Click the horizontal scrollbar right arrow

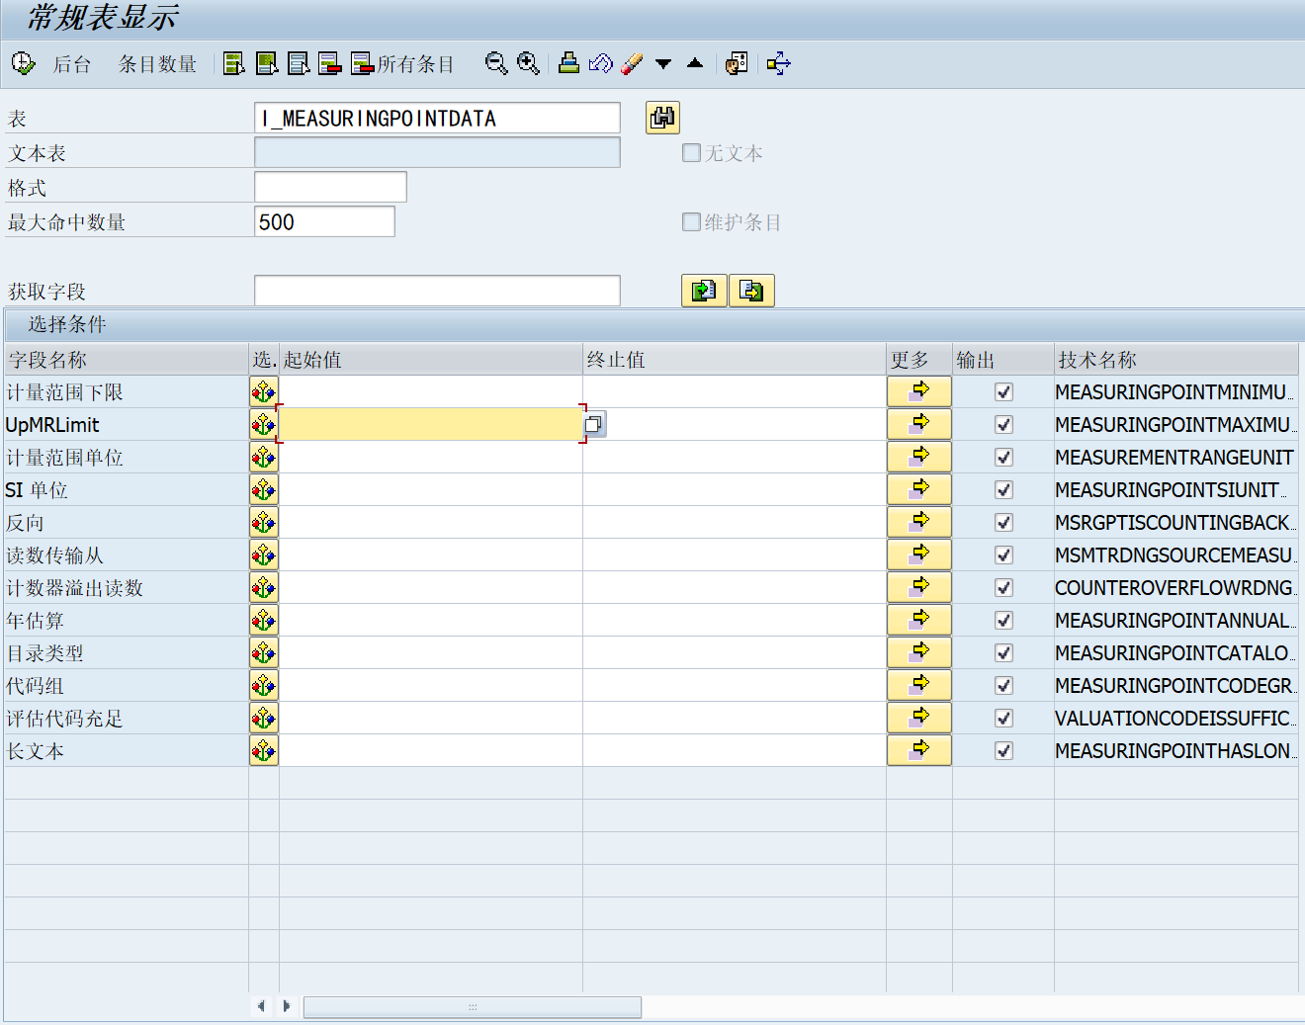tap(287, 1006)
